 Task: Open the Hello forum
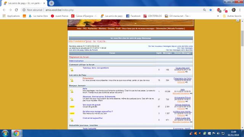[x=85, y=89]
